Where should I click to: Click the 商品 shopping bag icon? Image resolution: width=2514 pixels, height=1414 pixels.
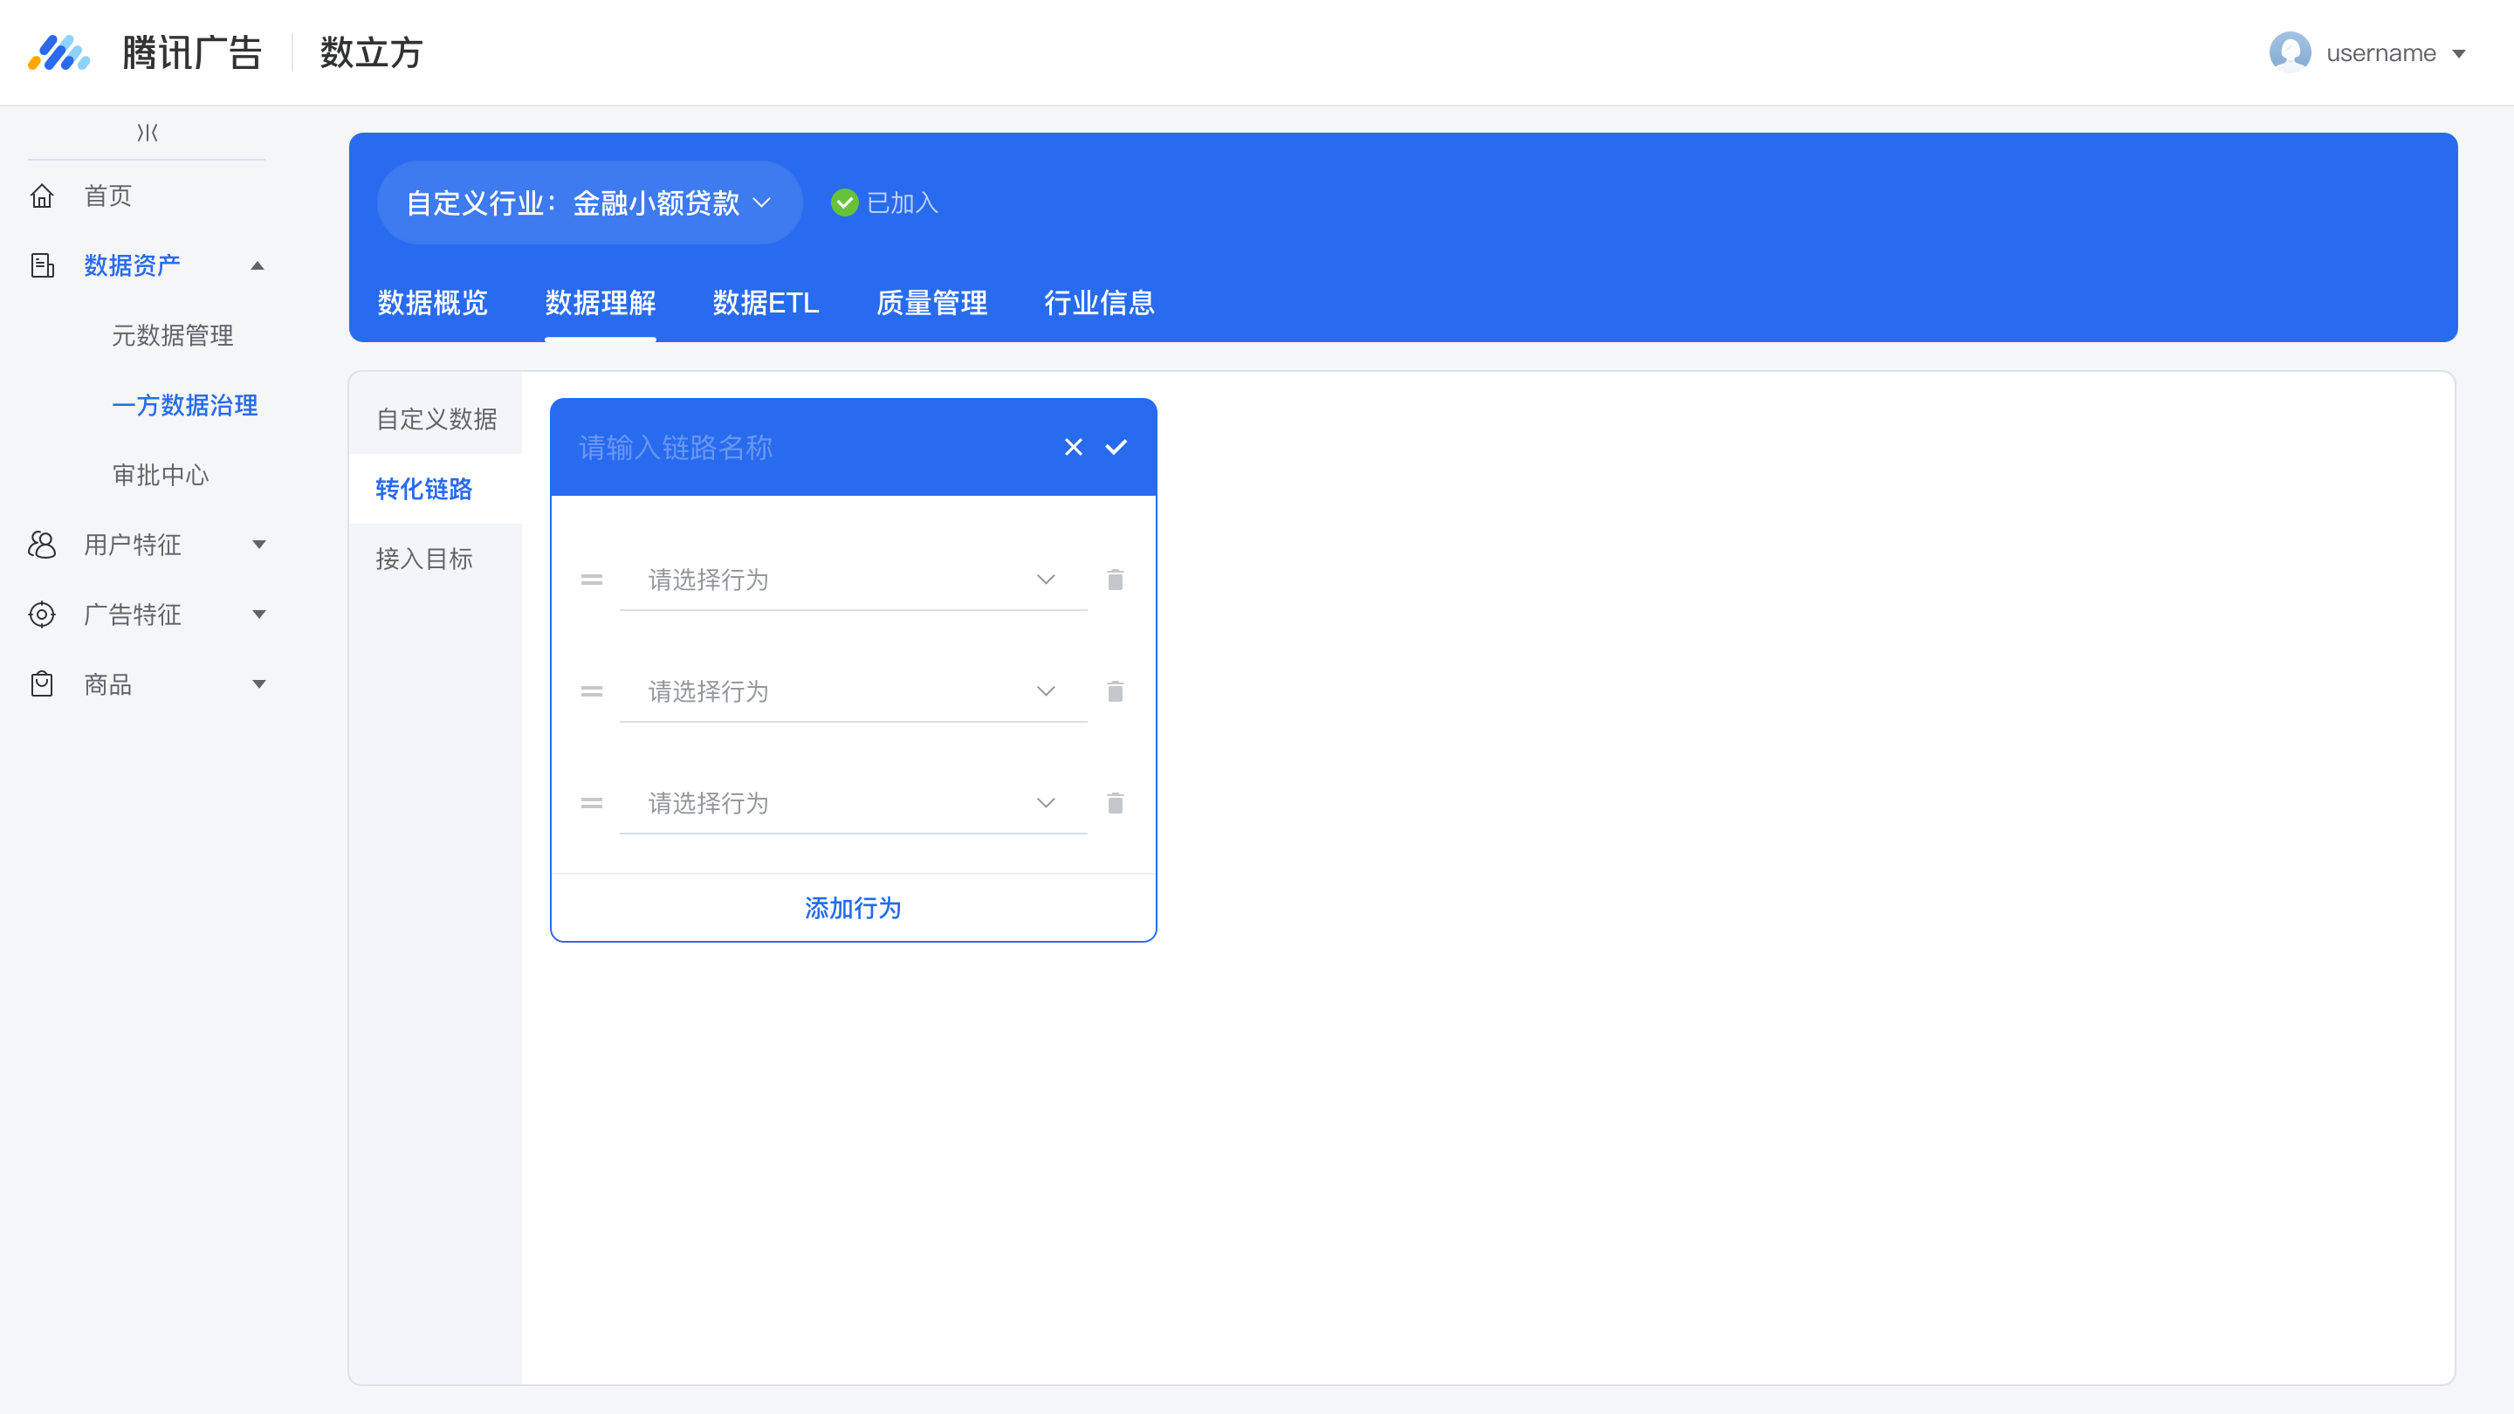point(42,684)
